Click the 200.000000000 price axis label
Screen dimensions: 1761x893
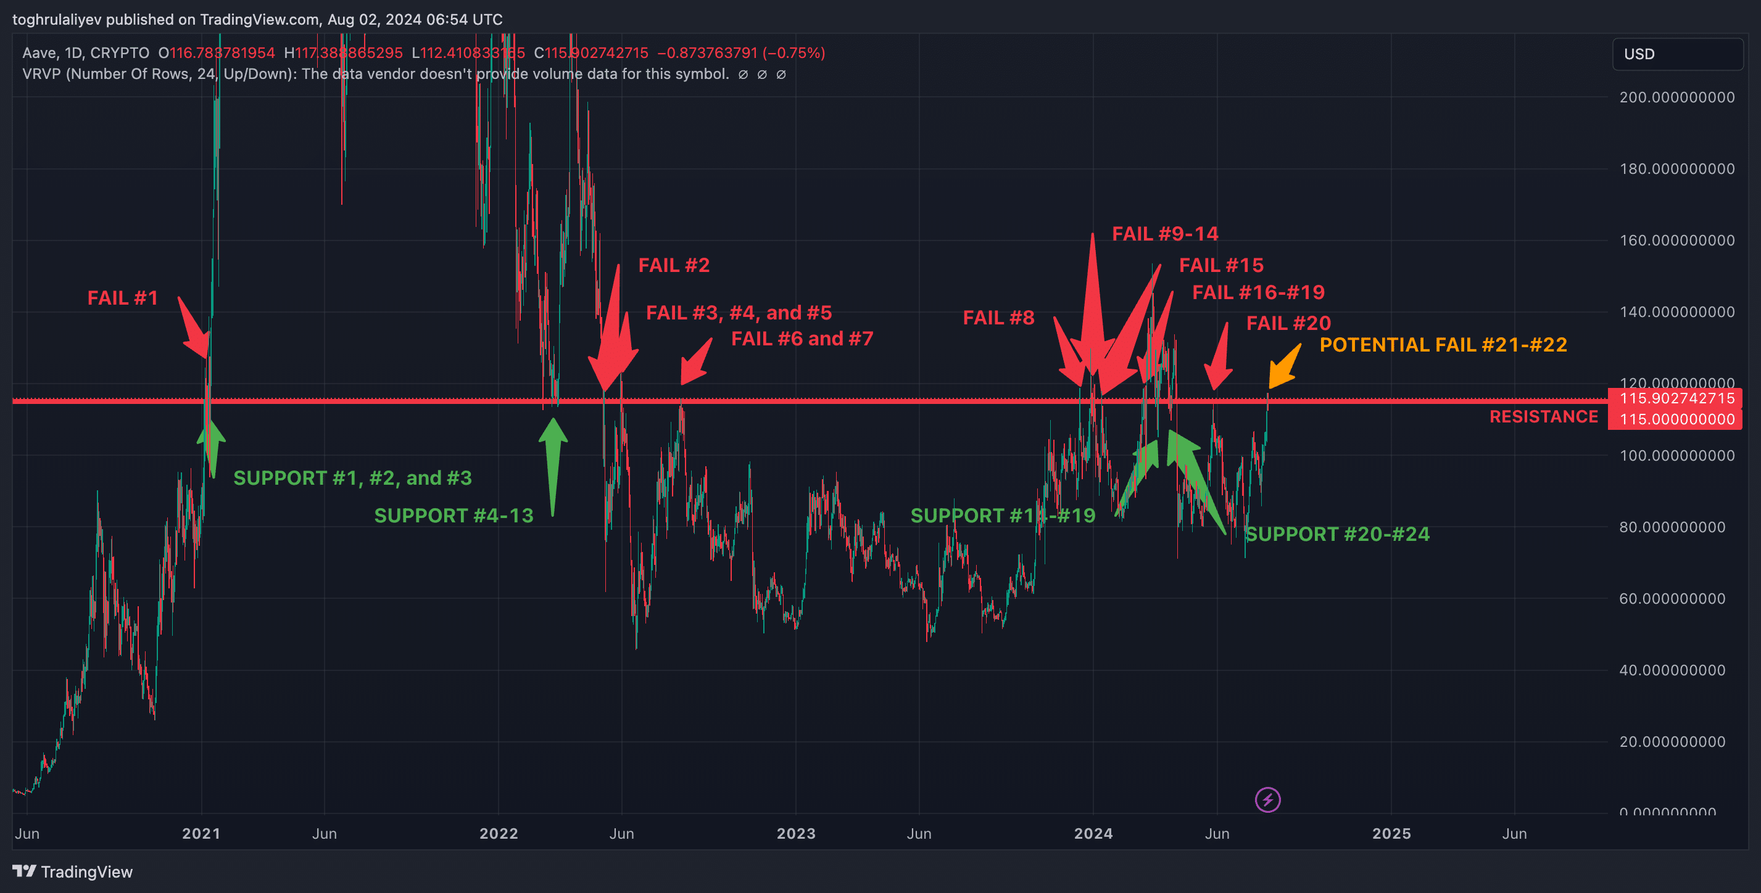[x=1677, y=97]
